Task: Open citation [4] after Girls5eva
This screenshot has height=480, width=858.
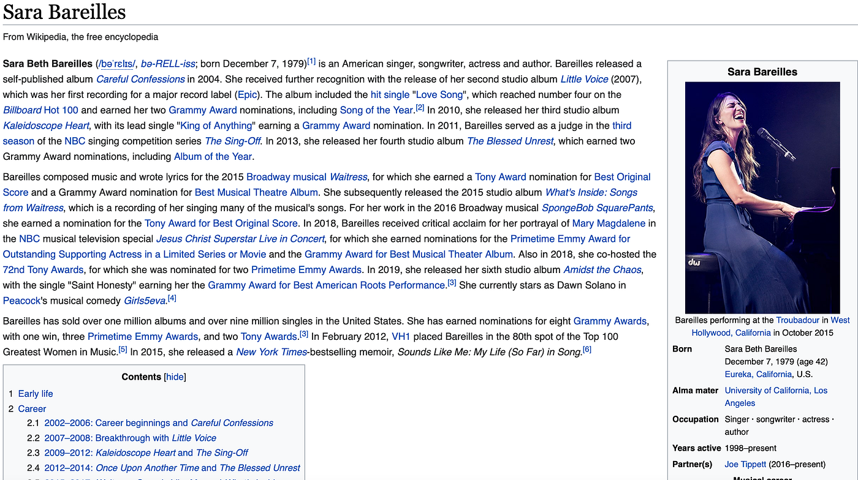Action: tap(172, 298)
